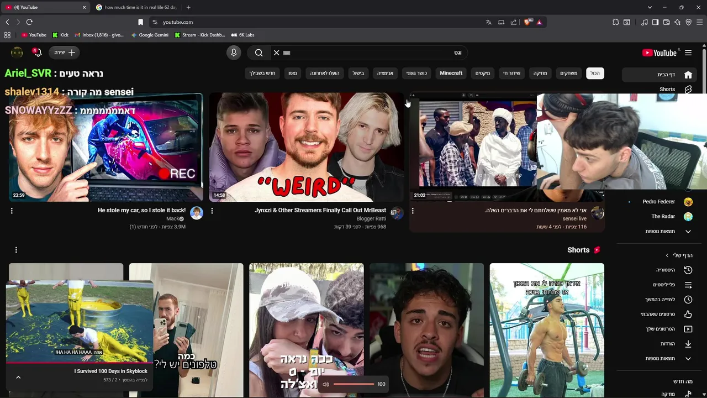Click the YouTube logo
Screen dimensions: 707x398
click(659, 53)
